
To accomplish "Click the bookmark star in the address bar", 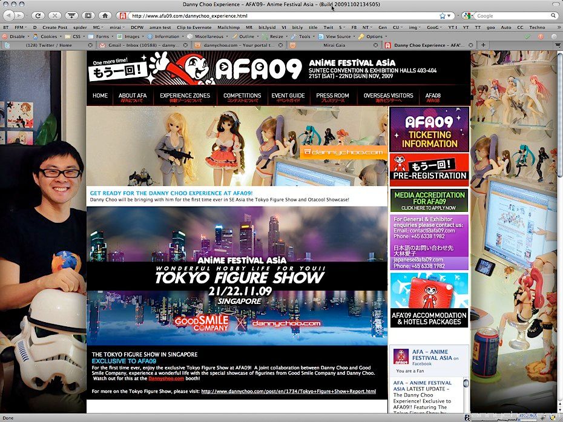I will click(x=443, y=15).
